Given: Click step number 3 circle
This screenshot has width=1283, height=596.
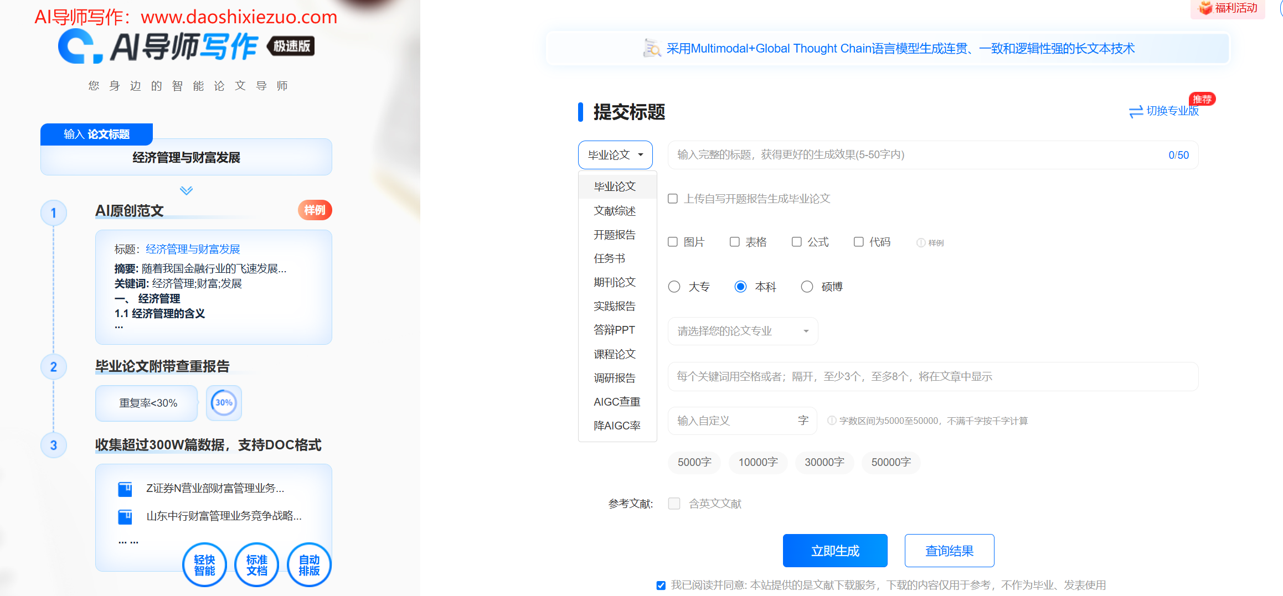Looking at the screenshot, I should (x=54, y=445).
